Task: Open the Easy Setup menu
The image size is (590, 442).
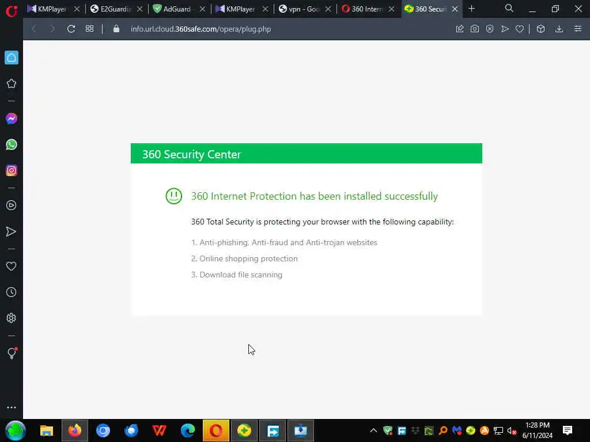Action: pyautogui.click(x=578, y=29)
